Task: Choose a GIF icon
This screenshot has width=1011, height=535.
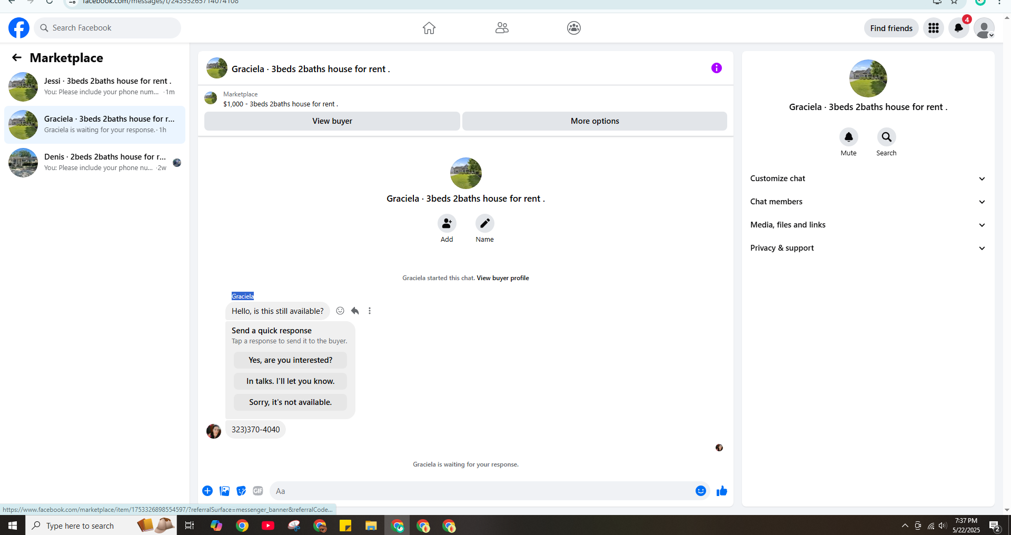Action: coord(258,491)
